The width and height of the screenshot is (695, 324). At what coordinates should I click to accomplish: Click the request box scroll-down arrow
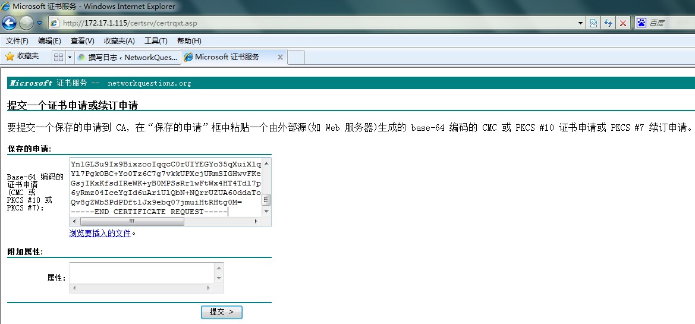coord(266,212)
